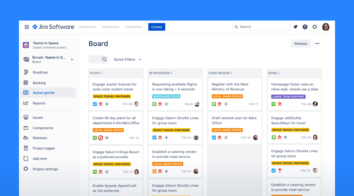
Task: Click the SEESPACEEZ PLUS teal label
Action: pyautogui.click(x=166, y=96)
